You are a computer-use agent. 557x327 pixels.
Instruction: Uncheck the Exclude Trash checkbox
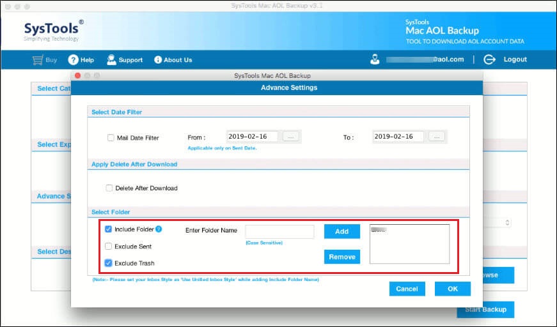108,263
